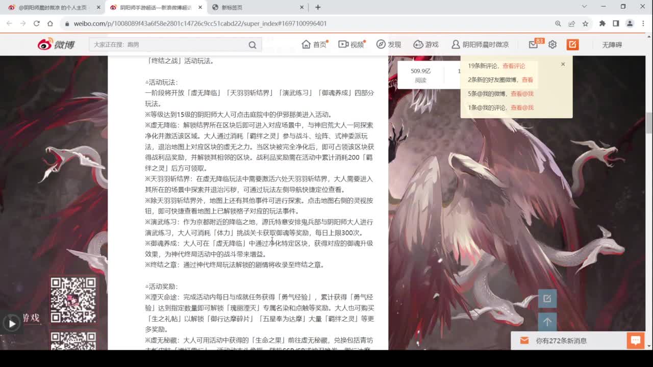Screen dimensions: 653x367
Task: Click 无障碍 accessibility link
Action: [x=612, y=45]
